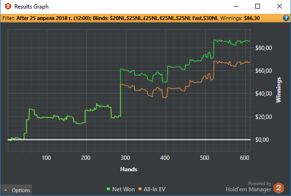The height and width of the screenshot is (196, 291).
Task: Click the 300 hands axis label
Action: 125,158
